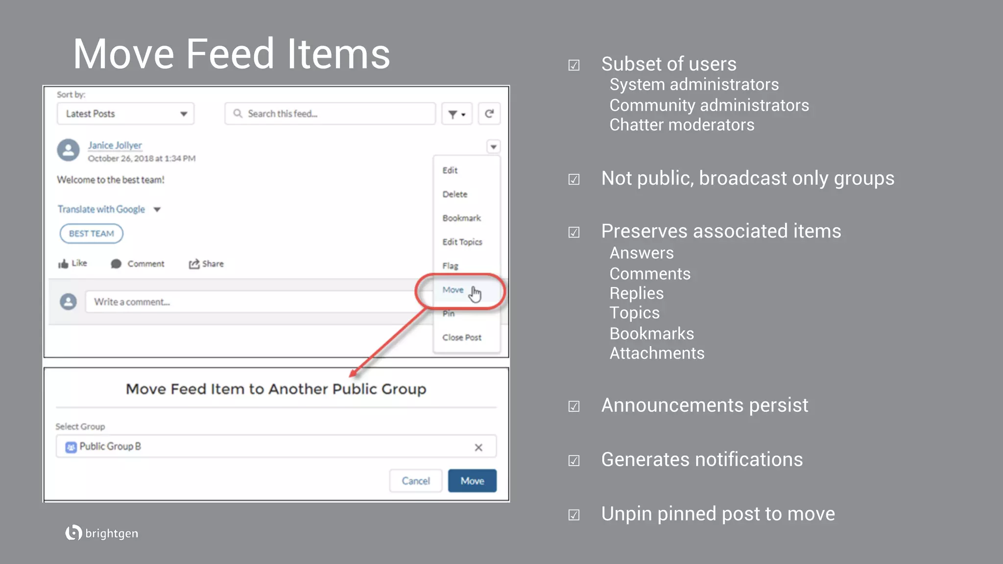Click the brightgen logo icon
Screen dimensions: 1003x564
(x=73, y=533)
